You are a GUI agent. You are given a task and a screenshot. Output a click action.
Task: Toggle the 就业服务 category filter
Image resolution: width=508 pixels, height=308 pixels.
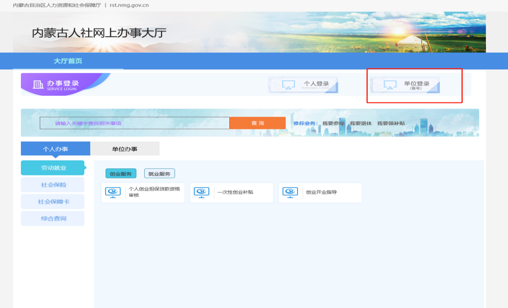tap(159, 174)
